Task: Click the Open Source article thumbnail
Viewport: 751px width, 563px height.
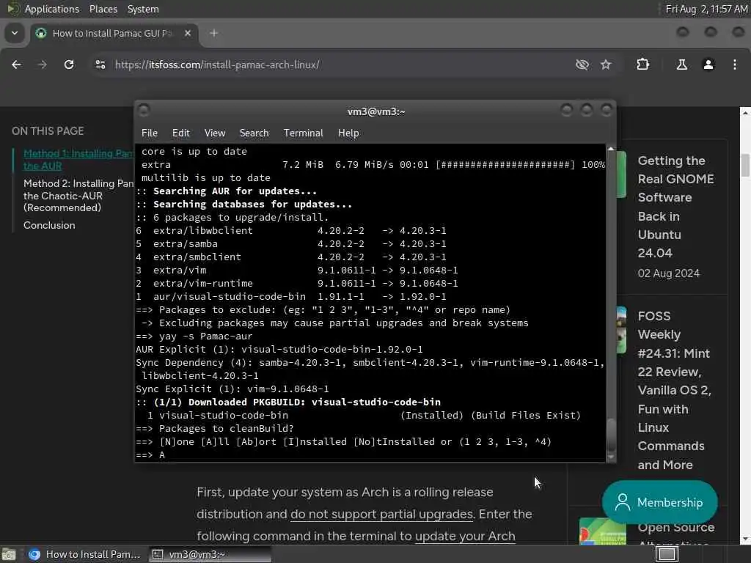Action: [603, 531]
